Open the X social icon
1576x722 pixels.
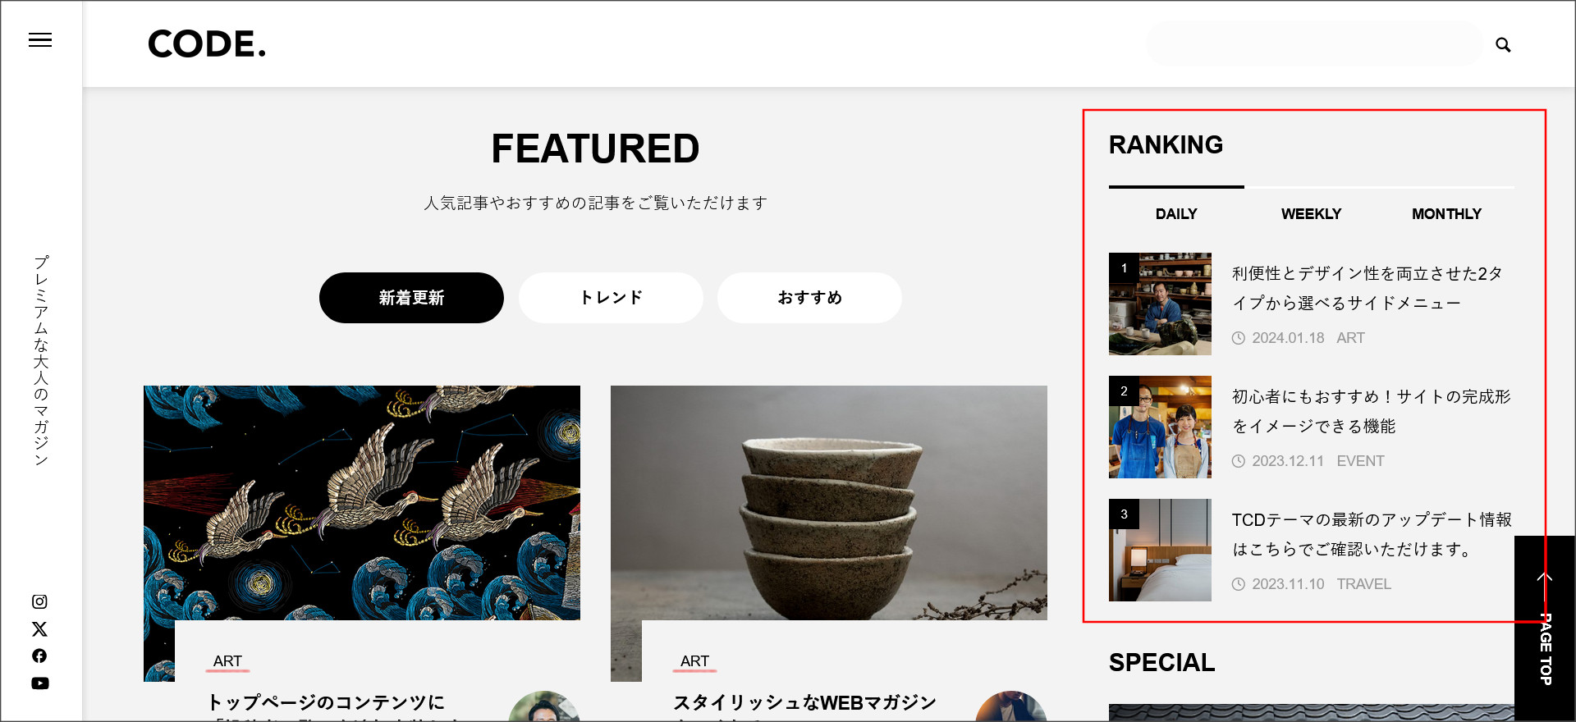coord(39,629)
